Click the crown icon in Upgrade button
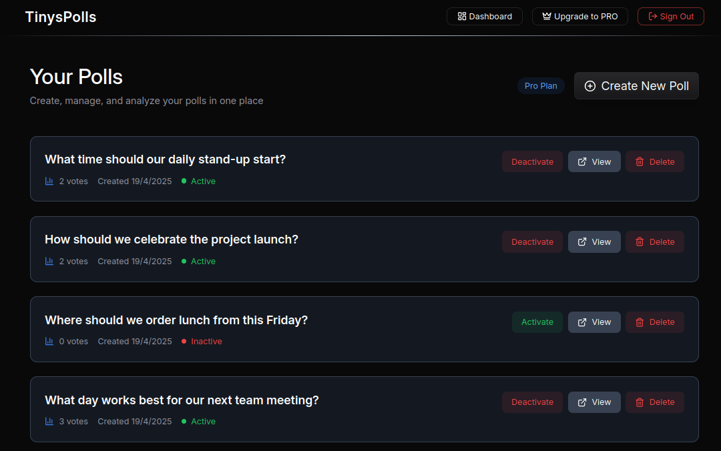Image resolution: width=721 pixels, height=451 pixels. click(547, 17)
